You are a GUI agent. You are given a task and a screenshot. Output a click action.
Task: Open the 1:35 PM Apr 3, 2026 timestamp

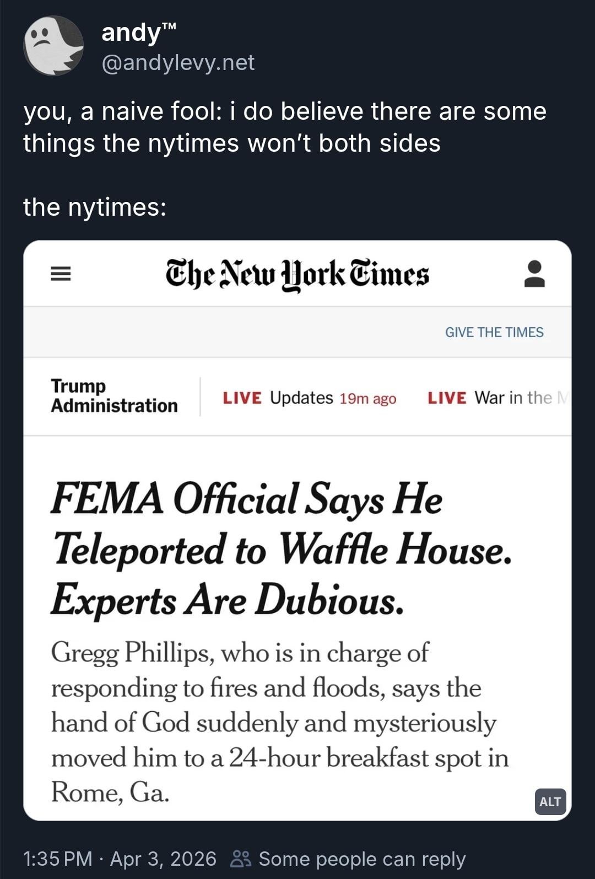[120, 859]
